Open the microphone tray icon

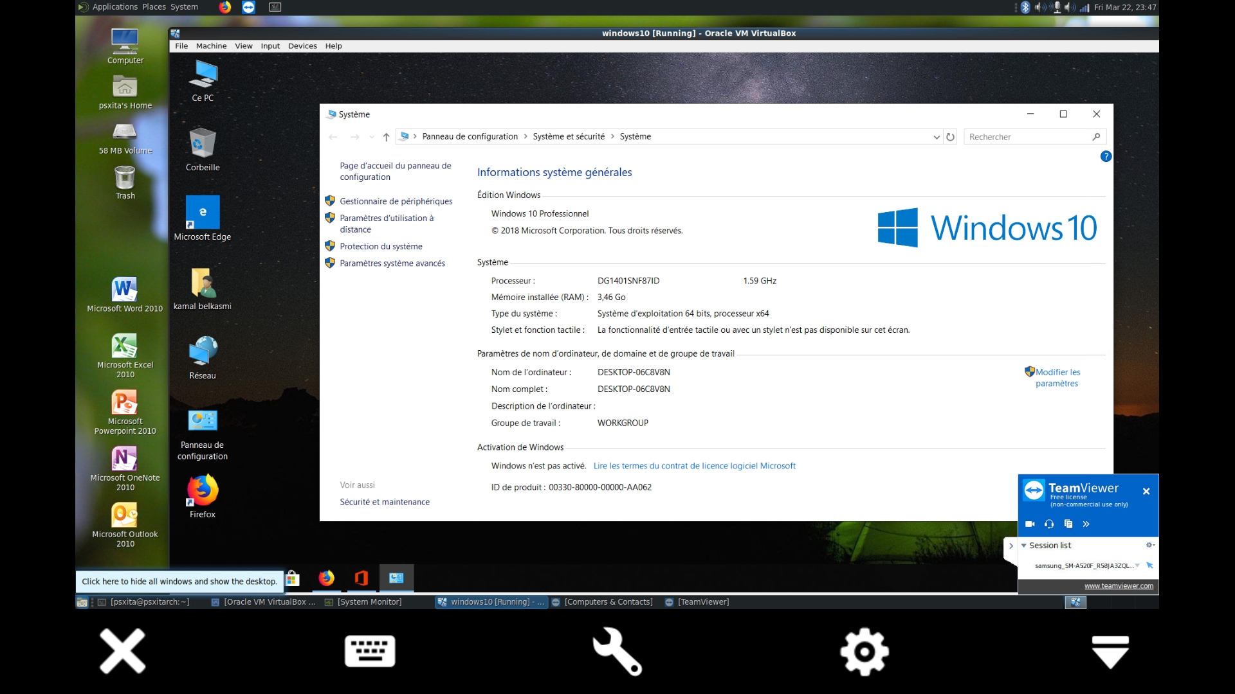click(x=1057, y=7)
